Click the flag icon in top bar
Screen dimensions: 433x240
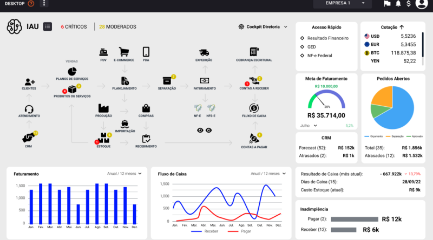(387, 4)
